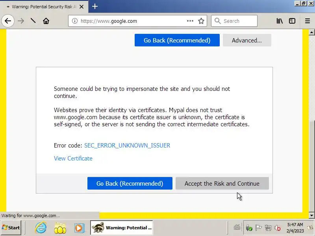This screenshot has width=315, height=236.
Task: Open a new tab with plus button
Action: pos(95,6)
